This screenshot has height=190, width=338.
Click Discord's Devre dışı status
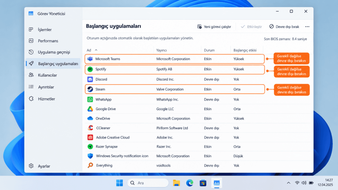212,79
